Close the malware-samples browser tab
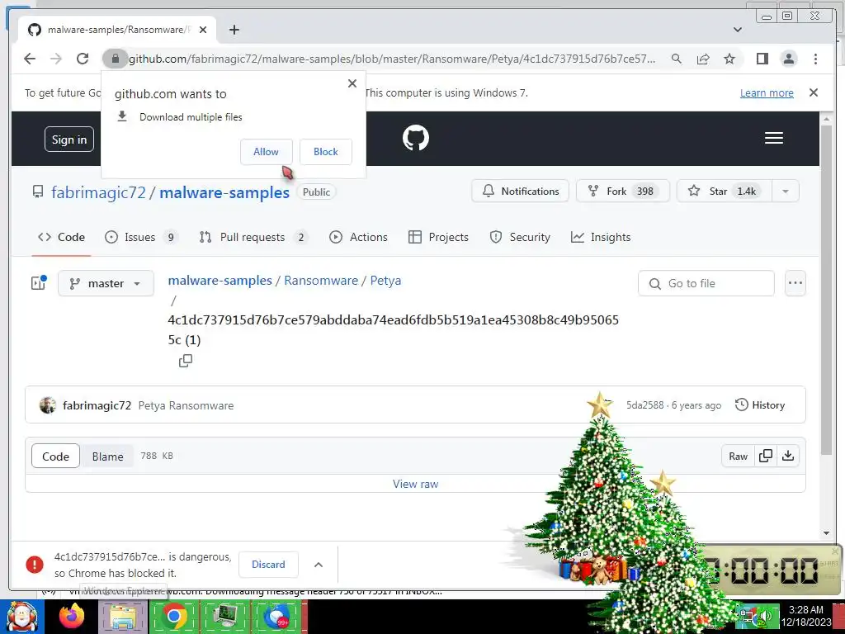 coord(203,30)
